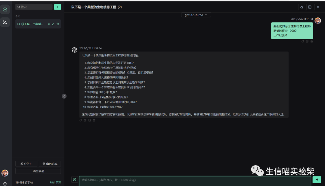Open the 角色仓库 role library
Viewport: 325px width, 186px height.
50,164
